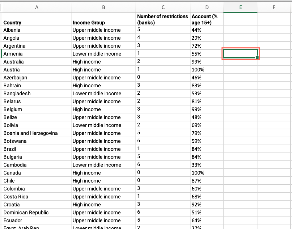Click the 'Income Group' header cell
292x229 pixels.
pos(103,19)
